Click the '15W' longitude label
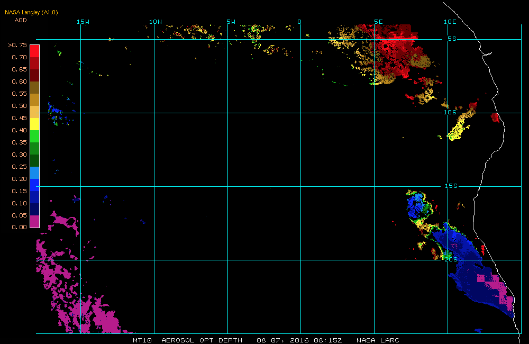This screenshot has height=344, width=529. coord(83,22)
